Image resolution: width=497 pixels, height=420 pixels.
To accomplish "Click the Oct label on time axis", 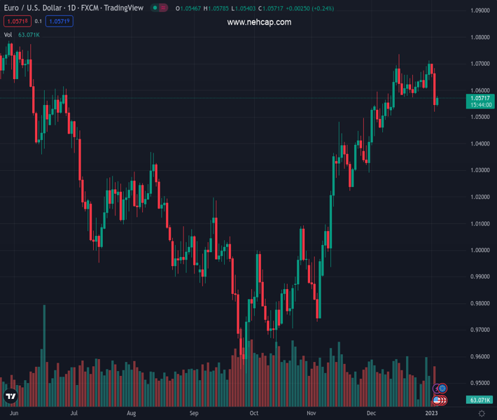I will pyautogui.click(x=254, y=414).
